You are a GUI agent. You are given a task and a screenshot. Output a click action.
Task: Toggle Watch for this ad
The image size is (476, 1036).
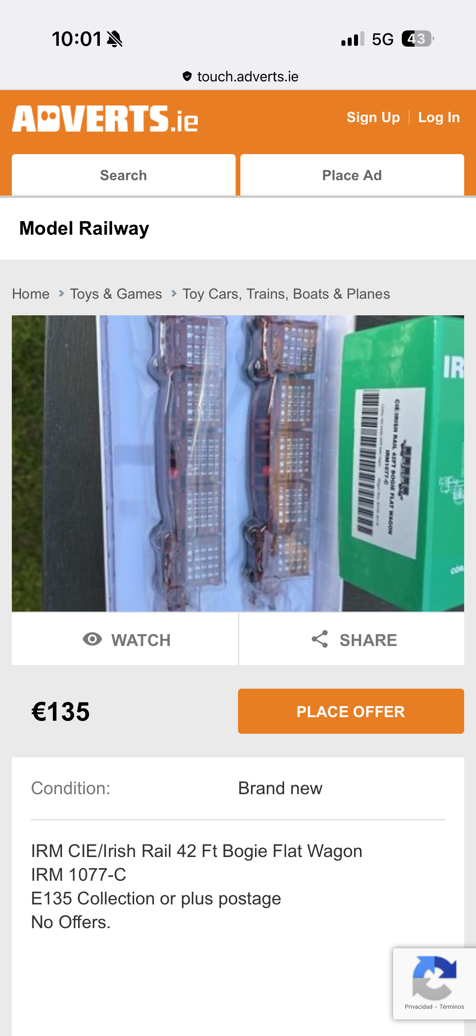point(125,639)
